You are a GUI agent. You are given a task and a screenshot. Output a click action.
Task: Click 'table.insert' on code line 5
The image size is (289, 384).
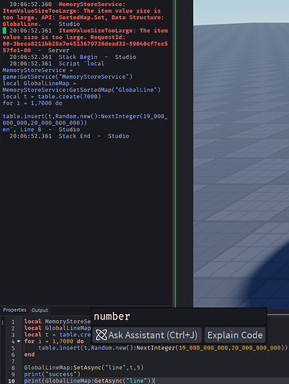coord(59,348)
